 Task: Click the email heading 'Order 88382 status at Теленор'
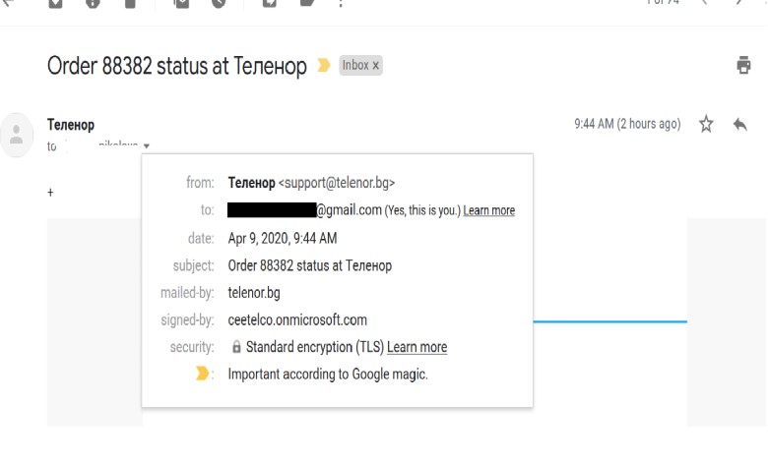click(x=177, y=66)
